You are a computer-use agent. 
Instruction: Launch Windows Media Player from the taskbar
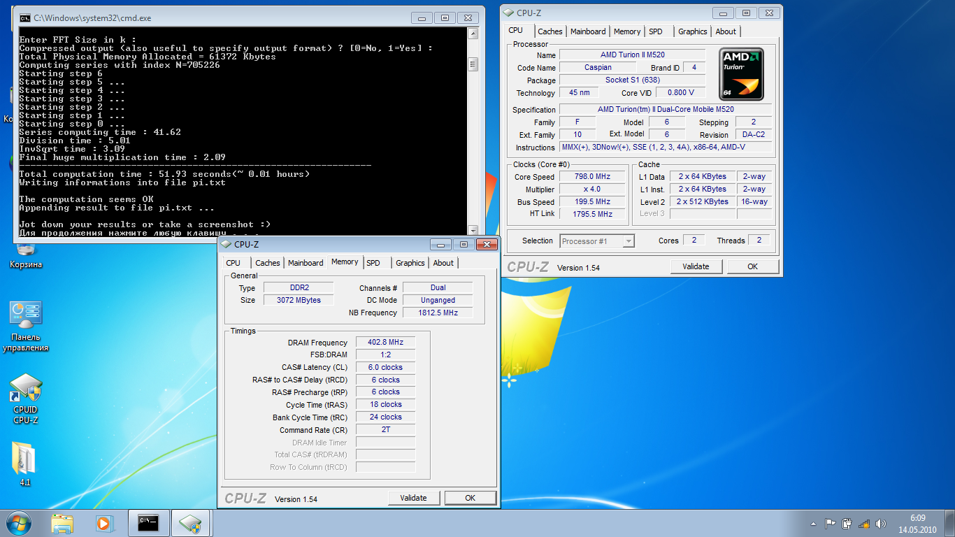[x=104, y=523]
